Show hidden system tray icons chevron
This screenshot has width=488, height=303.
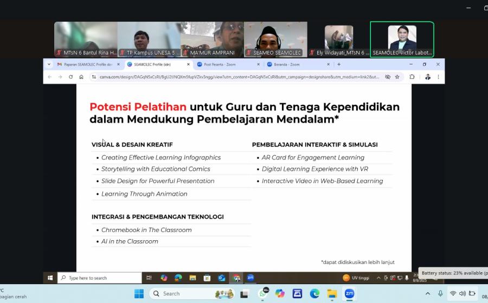pos(428,294)
